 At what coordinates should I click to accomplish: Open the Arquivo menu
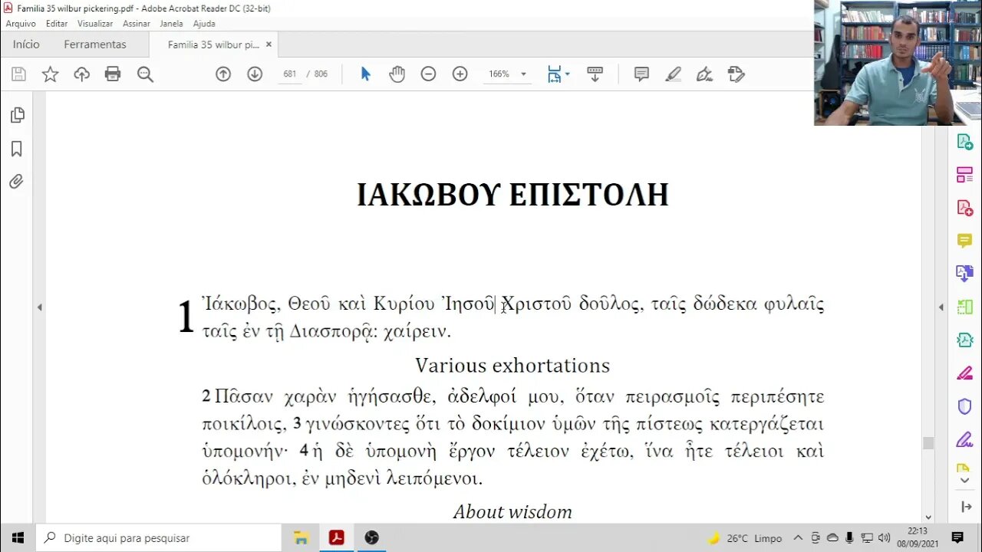click(x=21, y=24)
